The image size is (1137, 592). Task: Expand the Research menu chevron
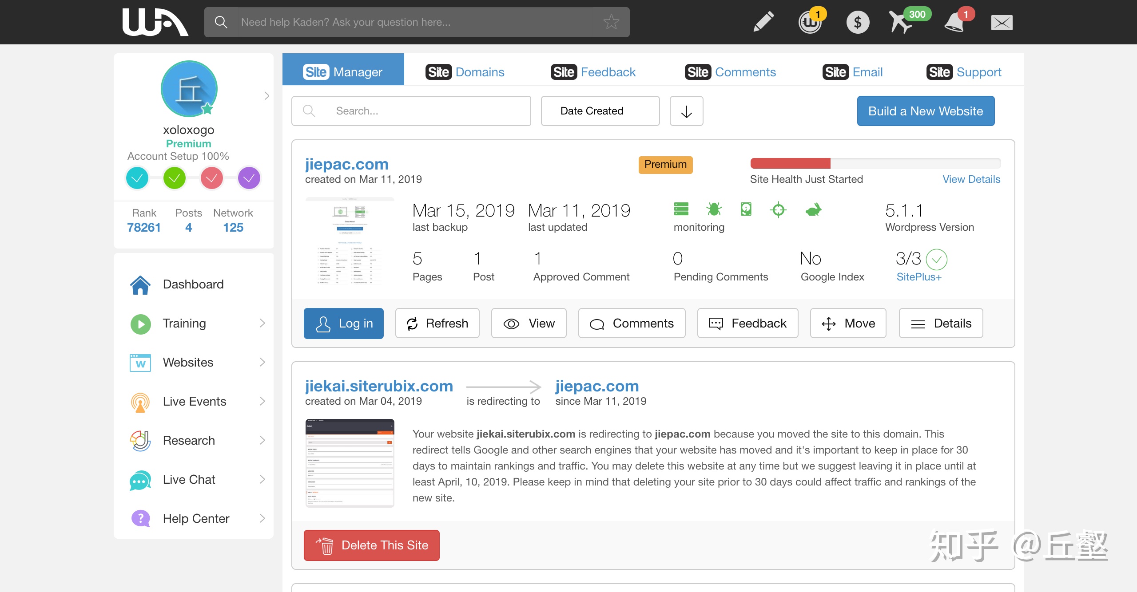tap(262, 441)
